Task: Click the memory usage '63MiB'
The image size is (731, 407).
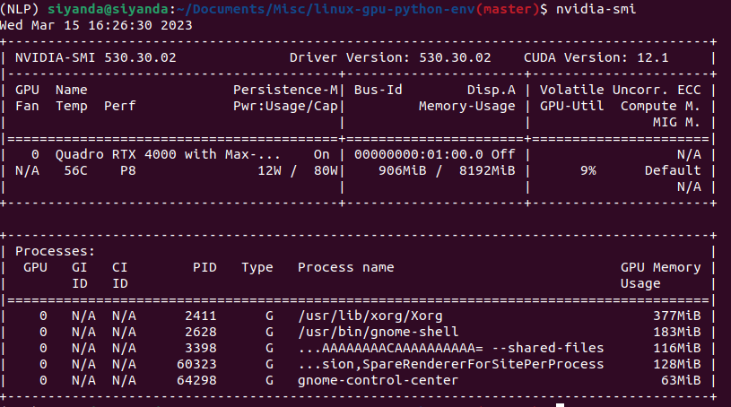Action: tap(681, 380)
